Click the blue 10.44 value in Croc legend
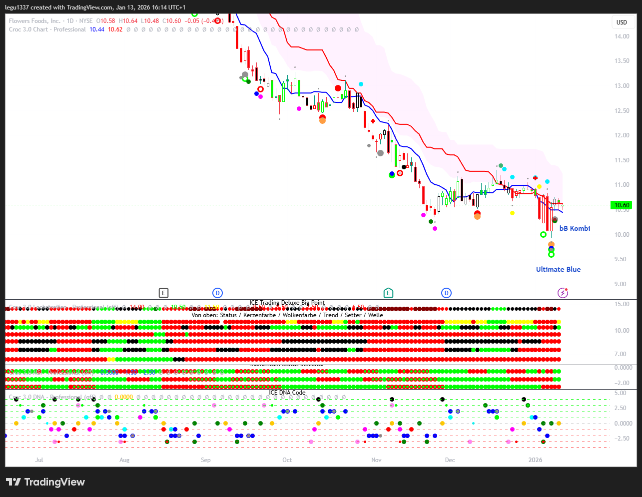This screenshot has width=642, height=497. [x=97, y=29]
